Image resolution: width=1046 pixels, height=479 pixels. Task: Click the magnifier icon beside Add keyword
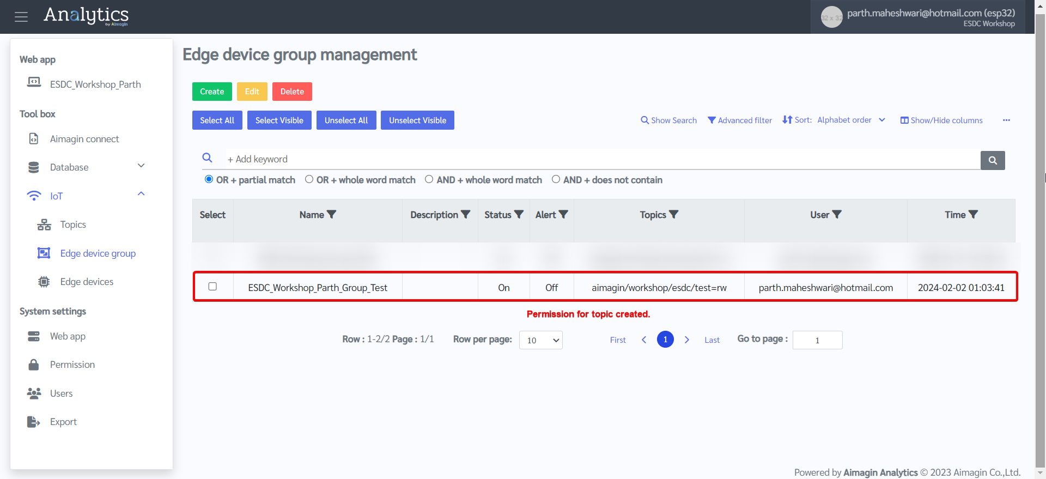(x=208, y=158)
